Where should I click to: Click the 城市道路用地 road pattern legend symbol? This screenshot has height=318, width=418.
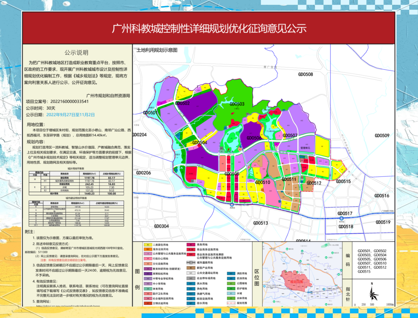[191, 262]
